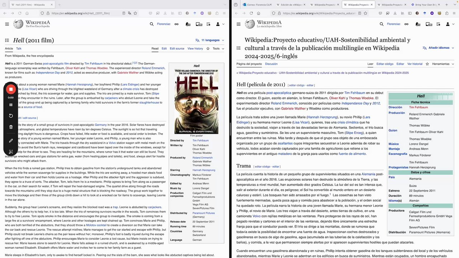Close the Hell (2011 film) browser tab
The width and height of the screenshot is (459, 258).
[51, 5]
